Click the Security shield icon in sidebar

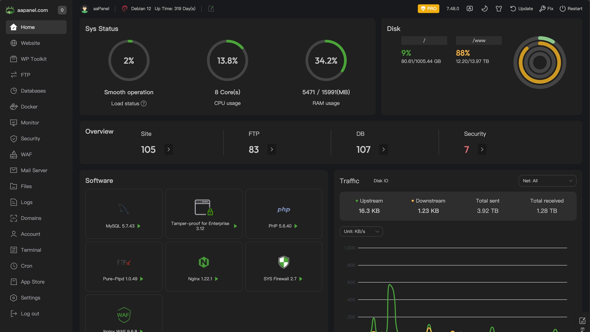pyautogui.click(x=14, y=139)
